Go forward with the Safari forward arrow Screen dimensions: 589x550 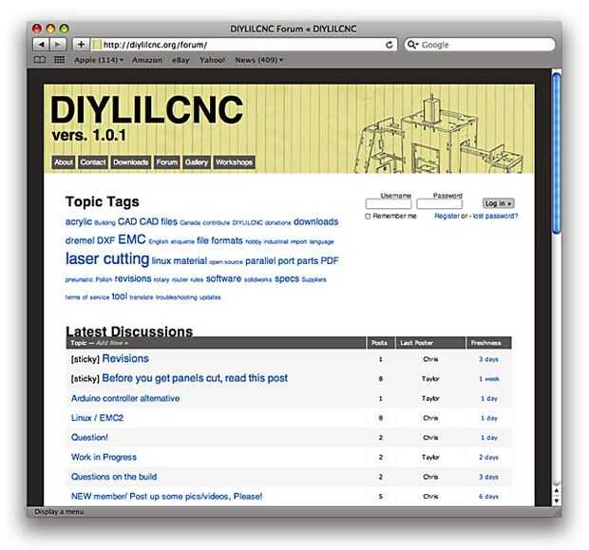tap(58, 45)
